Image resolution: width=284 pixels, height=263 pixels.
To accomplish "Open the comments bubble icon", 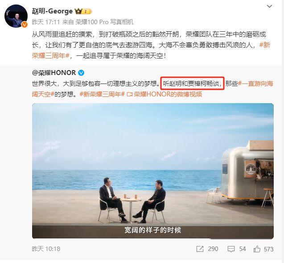I will (x=231, y=249).
